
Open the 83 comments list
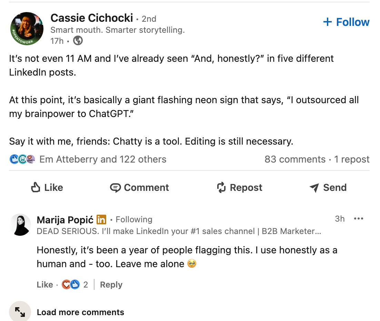pos(295,159)
